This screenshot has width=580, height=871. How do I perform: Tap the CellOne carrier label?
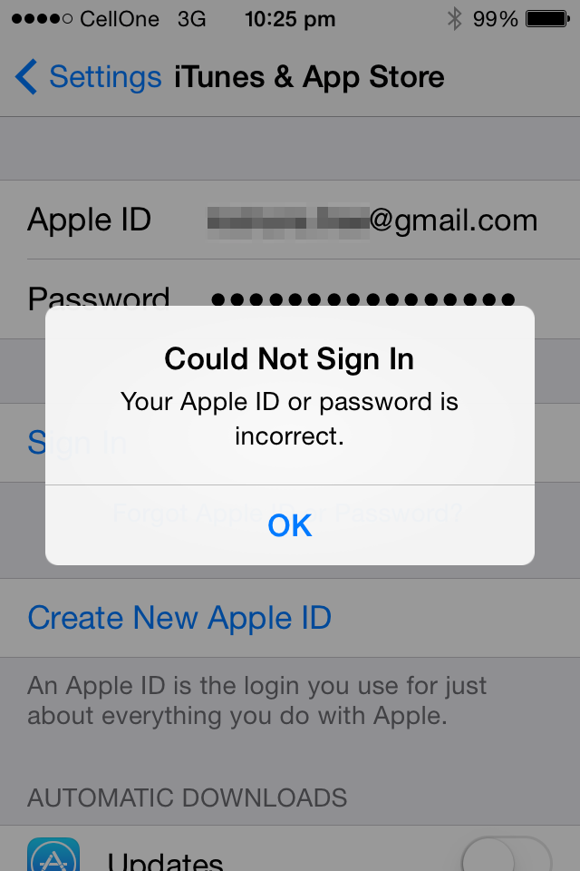click(120, 19)
